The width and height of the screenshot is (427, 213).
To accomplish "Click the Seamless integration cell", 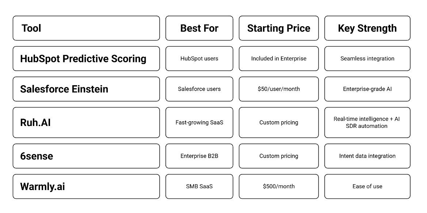I will tap(367, 59).
